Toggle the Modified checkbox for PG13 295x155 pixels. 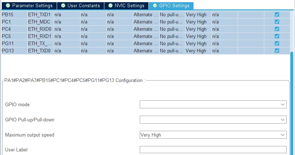[277, 51]
